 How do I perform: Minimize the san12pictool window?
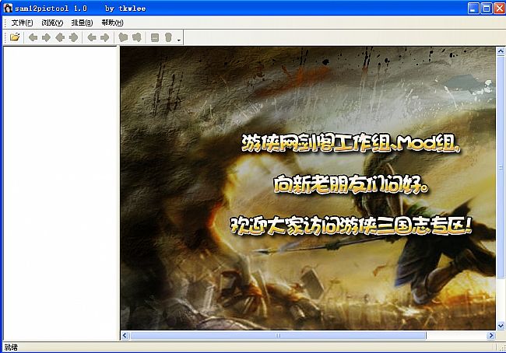click(473, 8)
